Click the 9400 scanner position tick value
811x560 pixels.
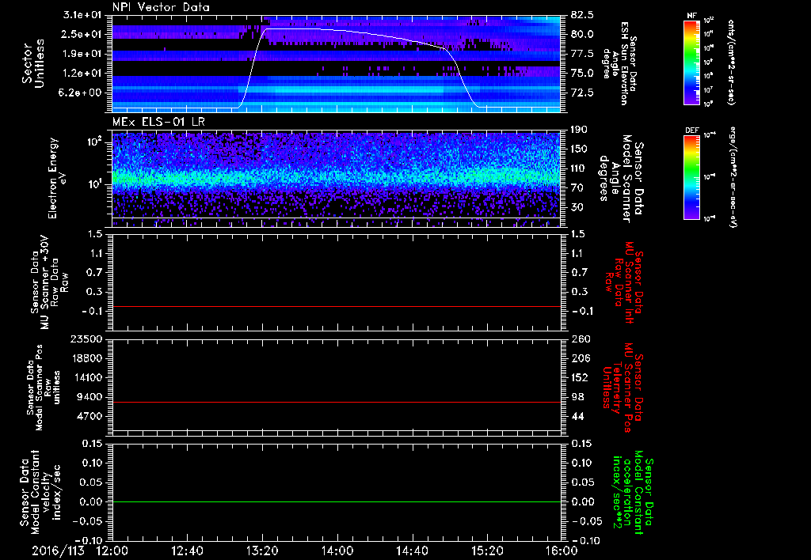tap(90, 397)
